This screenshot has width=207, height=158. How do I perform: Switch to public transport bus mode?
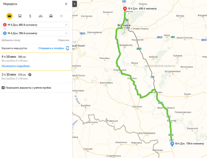pos(20,16)
